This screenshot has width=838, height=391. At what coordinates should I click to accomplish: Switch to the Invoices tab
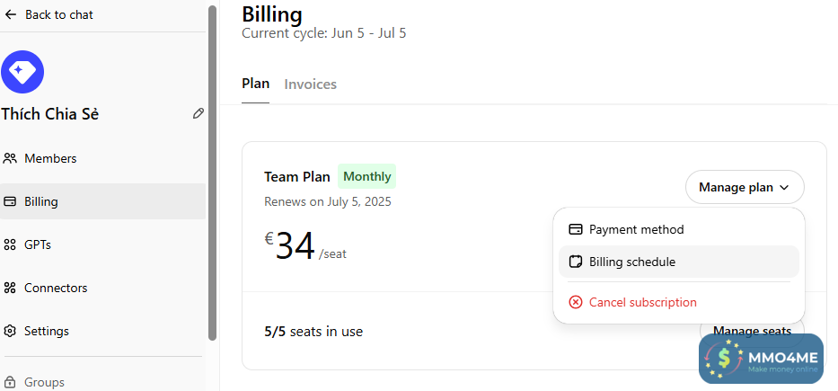pyautogui.click(x=310, y=84)
